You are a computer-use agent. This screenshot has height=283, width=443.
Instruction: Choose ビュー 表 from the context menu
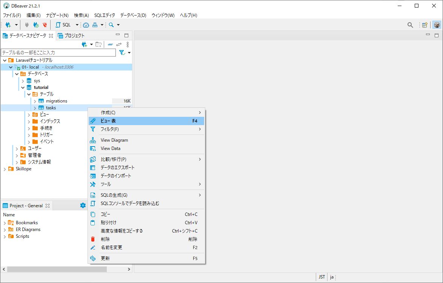click(x=146, y=121)
